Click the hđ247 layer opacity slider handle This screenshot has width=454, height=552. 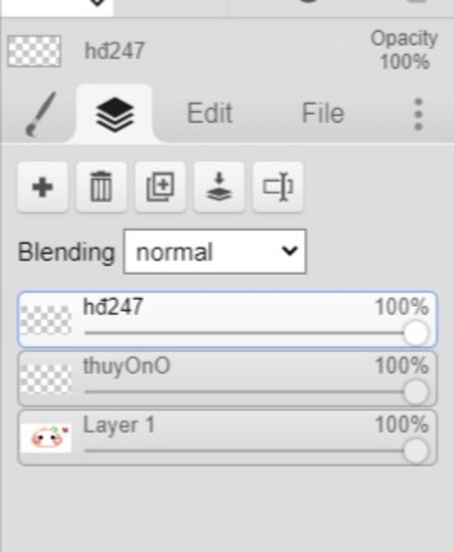coord(416,333)
